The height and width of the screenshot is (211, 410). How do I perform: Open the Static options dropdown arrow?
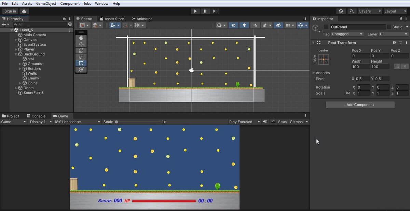(407, 27)
